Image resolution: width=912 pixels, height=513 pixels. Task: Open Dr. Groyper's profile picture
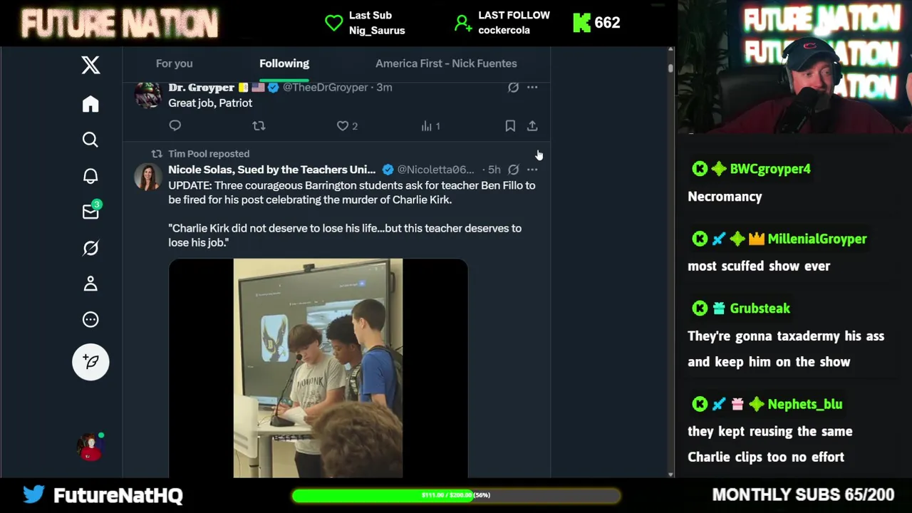[x=148, y=95]
